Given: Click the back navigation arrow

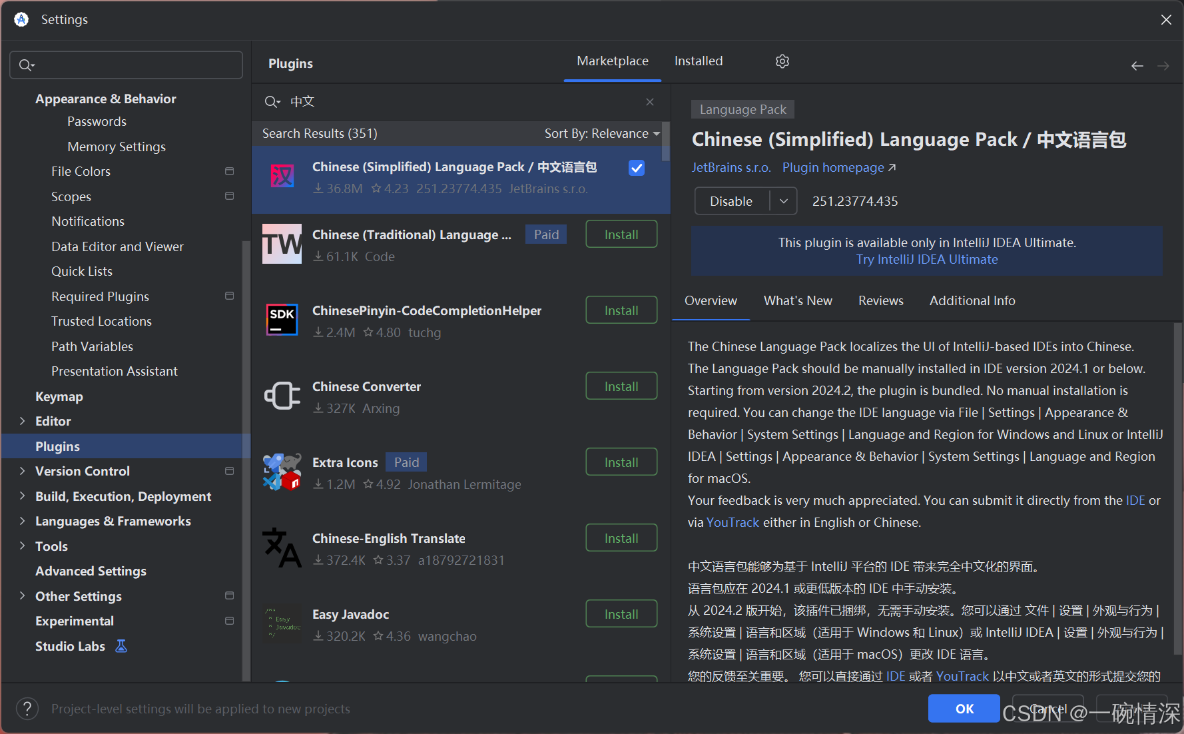Looking at the screenshot, I should [1137, 66].
